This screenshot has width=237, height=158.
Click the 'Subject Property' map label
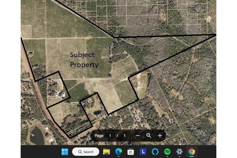[84, 60]
